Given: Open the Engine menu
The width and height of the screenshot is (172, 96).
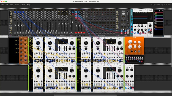Looking at the screenshot, I should point(17,5).
